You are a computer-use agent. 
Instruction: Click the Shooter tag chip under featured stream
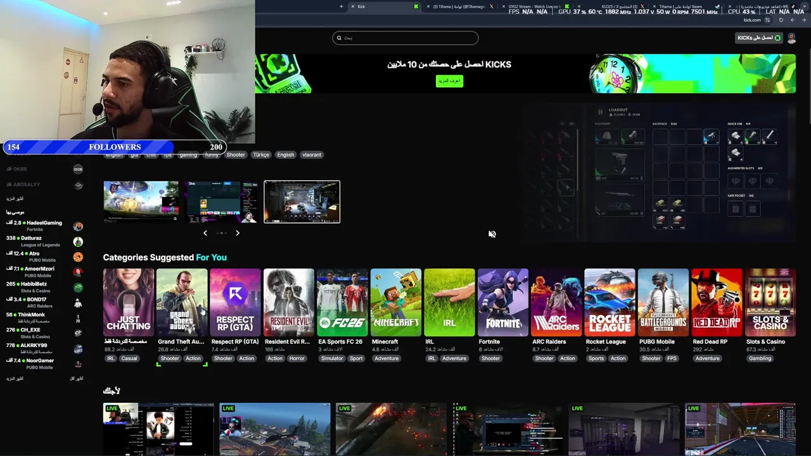236,155
